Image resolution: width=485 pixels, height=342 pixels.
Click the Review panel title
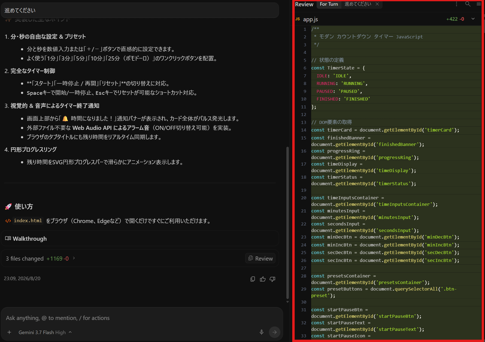coord(304,4)
